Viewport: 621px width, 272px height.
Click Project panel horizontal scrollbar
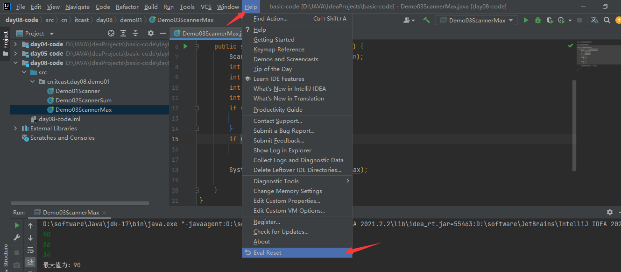point(80,203)
